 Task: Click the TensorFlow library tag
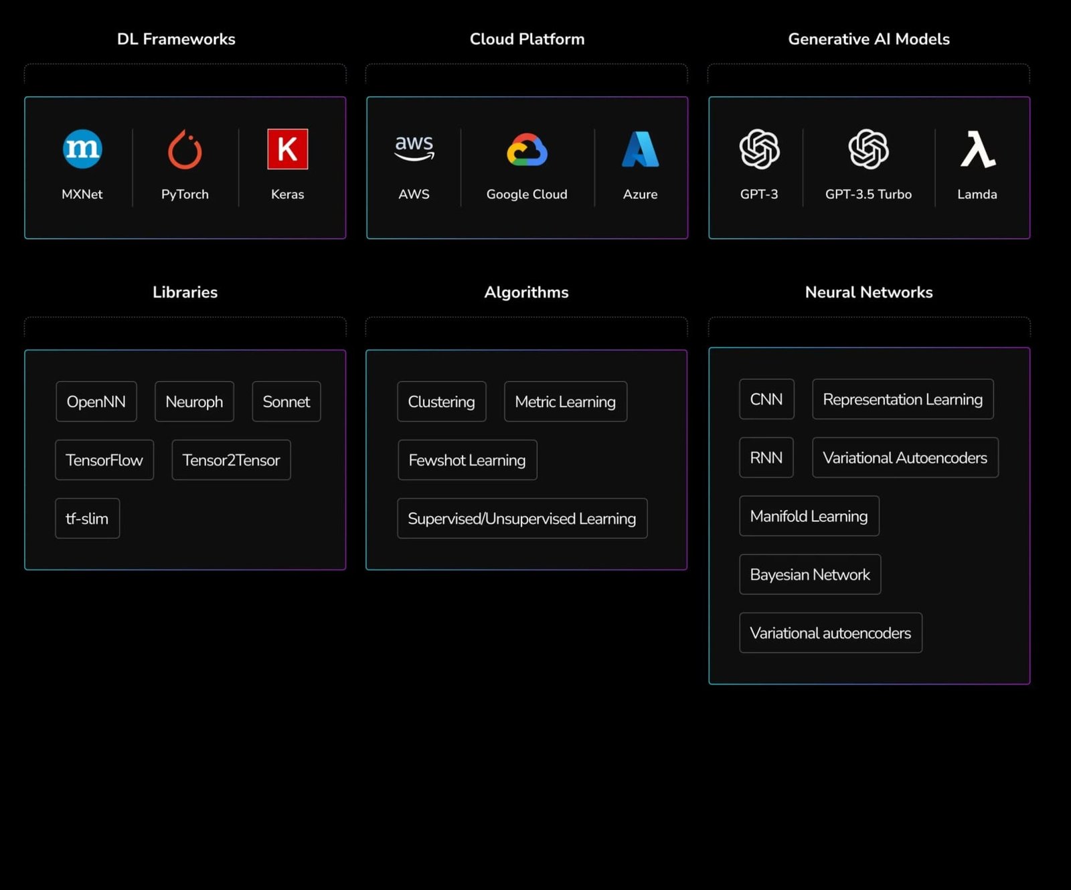click(x=104, y=460)
